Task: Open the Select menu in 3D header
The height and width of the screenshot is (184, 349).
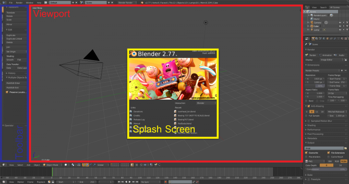Action: (x=20, y=165)
